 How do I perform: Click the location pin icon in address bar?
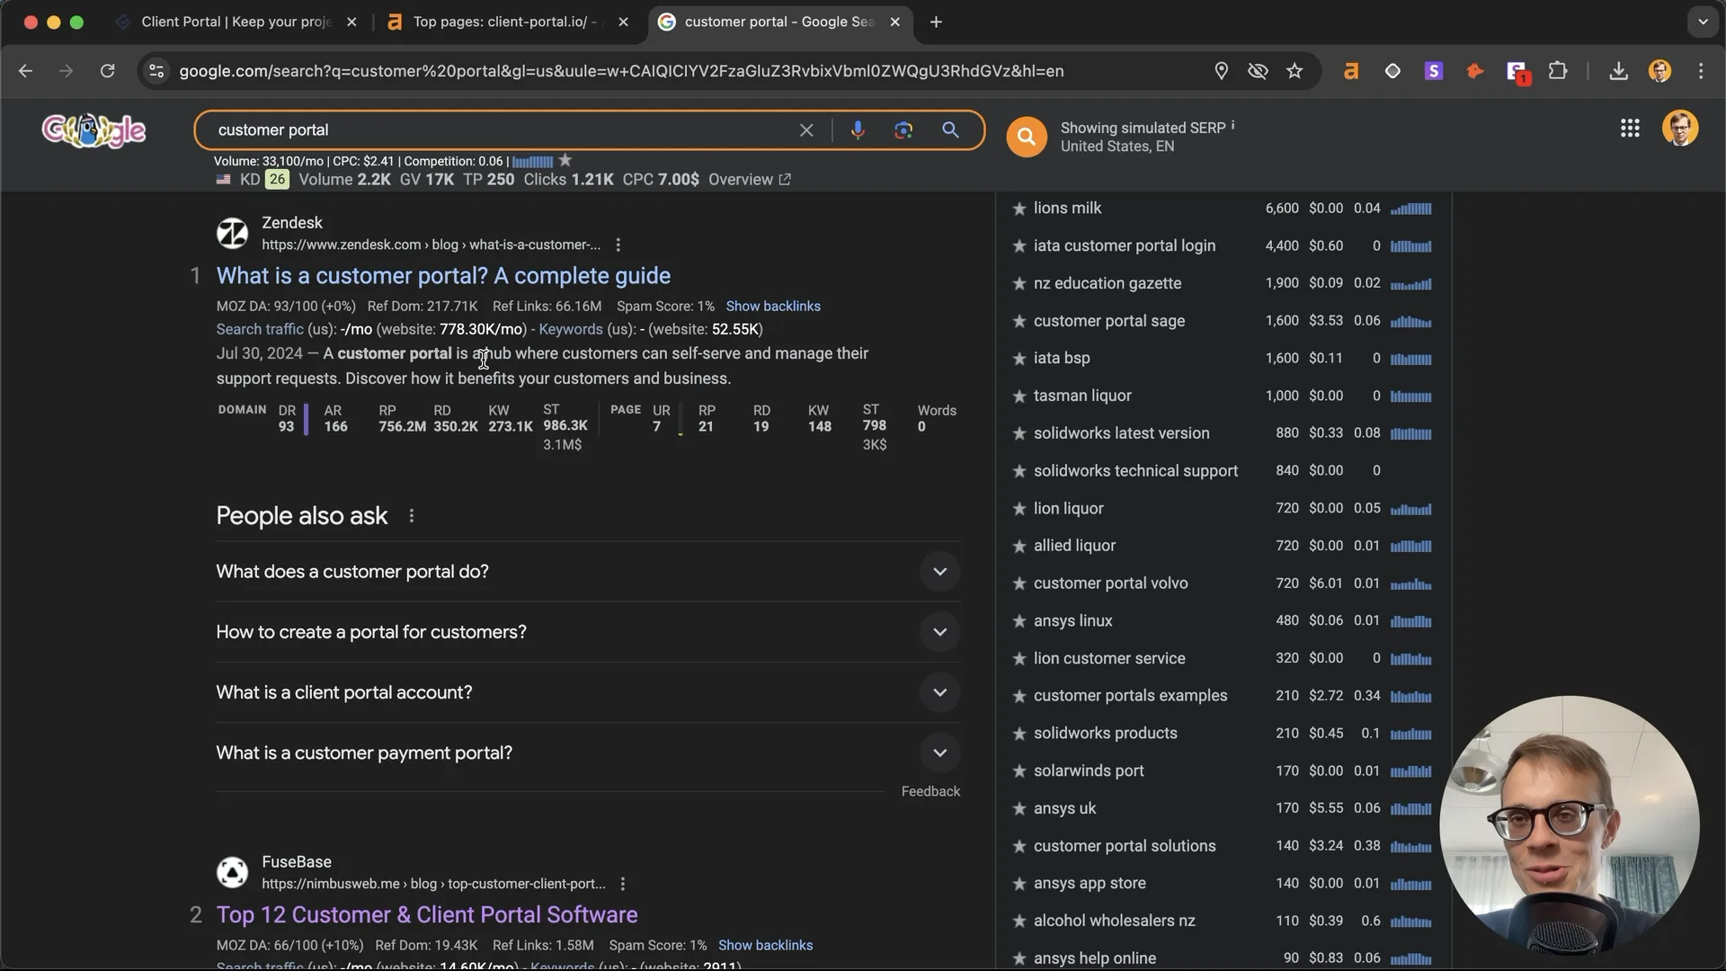pyautogui.click(x=1221, y=71)
